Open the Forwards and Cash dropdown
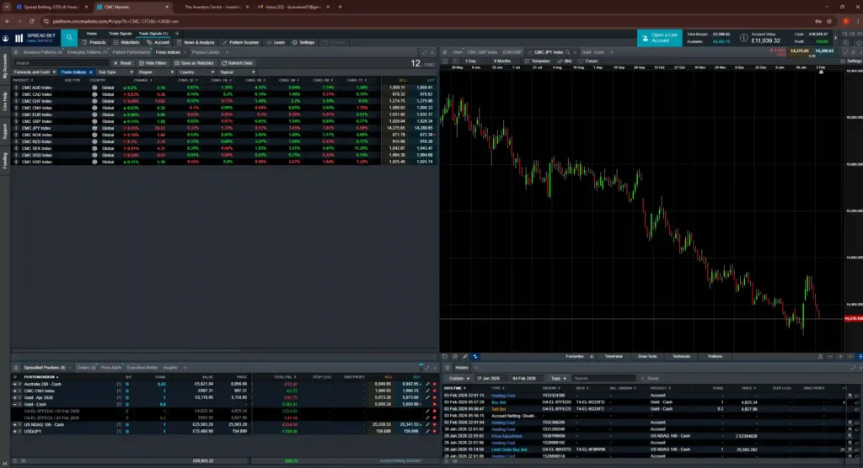863x468 pixels. pos(35,72)
